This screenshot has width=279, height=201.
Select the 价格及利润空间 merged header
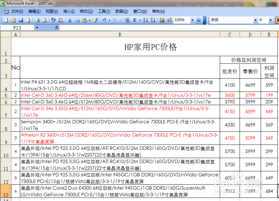coord(248,60)
